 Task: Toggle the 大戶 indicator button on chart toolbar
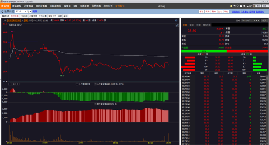click(10, 20)
